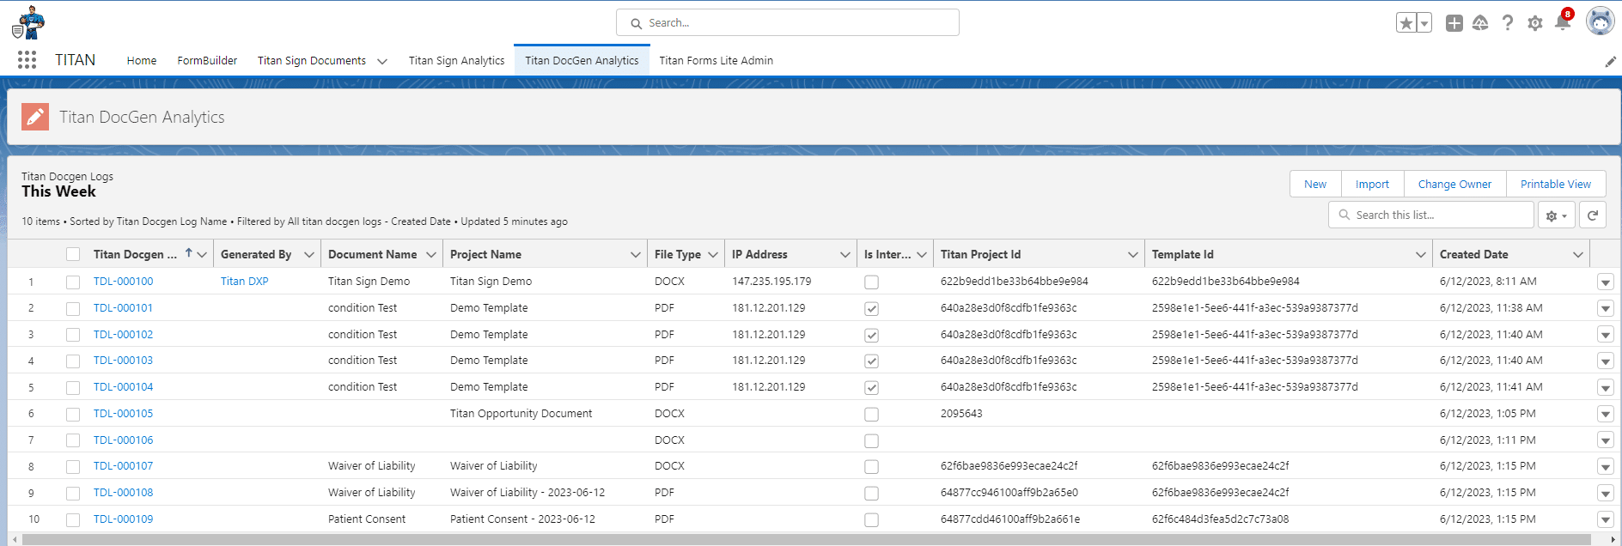The width and height of the screenshot is (1622, 546).
Task: Click the pencil edit navigation icon
Action: [1610, 62]
